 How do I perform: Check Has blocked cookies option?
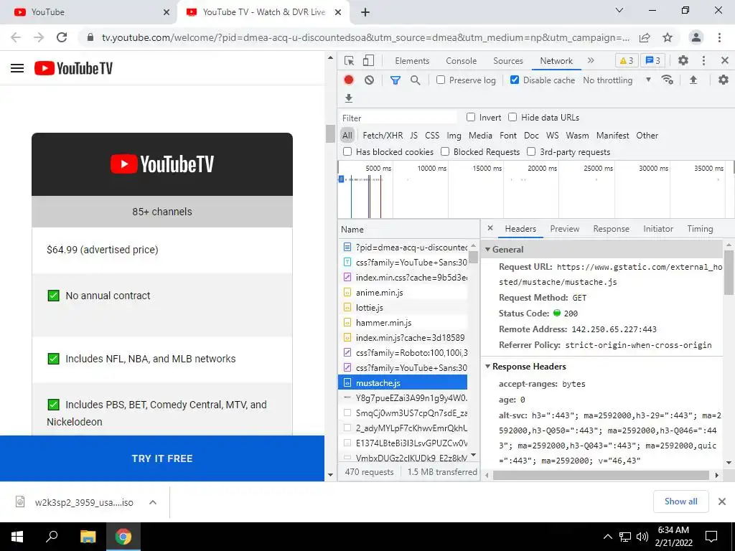point(347,152)
